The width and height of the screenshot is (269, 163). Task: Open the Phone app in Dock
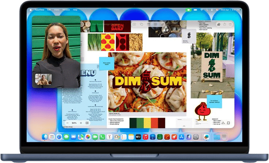click(102, 137)
